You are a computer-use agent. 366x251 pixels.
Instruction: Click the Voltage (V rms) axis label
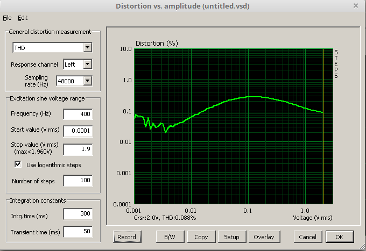point(313,218)
